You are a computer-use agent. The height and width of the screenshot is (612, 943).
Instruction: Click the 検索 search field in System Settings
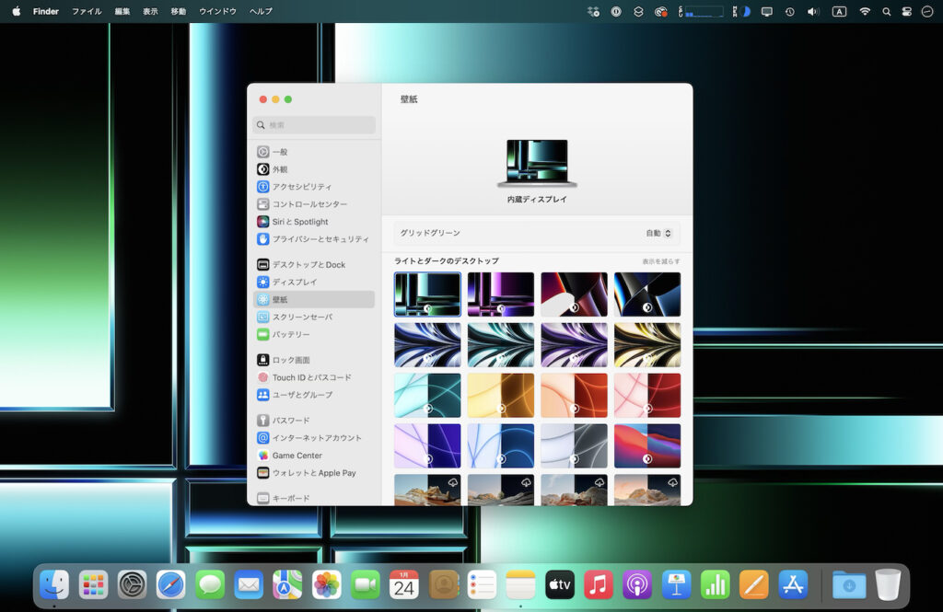click(316, 124)
